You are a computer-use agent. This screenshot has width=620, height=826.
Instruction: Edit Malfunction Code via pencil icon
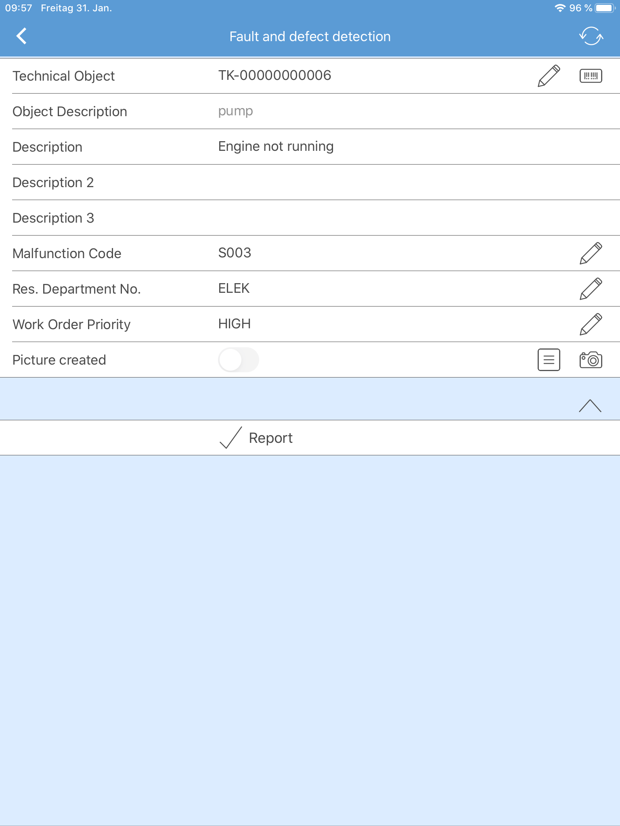click(x=591, y=253)
